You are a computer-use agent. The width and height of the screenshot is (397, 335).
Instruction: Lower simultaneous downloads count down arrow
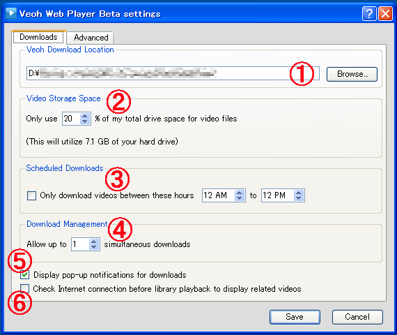pos(94,247)
